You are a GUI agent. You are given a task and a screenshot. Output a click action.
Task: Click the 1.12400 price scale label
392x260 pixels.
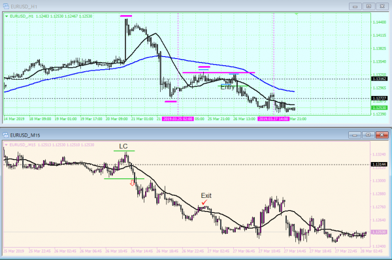(x=379, y=246)
